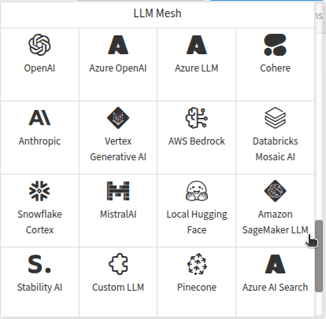Choose the Azure OpenAI connection icon
Screen dimensions: 326x319
[x=118, y=45]
